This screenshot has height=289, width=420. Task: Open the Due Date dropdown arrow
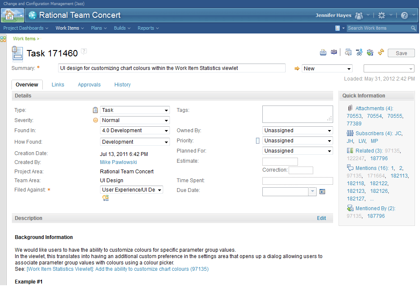pyautogui.click(x=312, y=192)
